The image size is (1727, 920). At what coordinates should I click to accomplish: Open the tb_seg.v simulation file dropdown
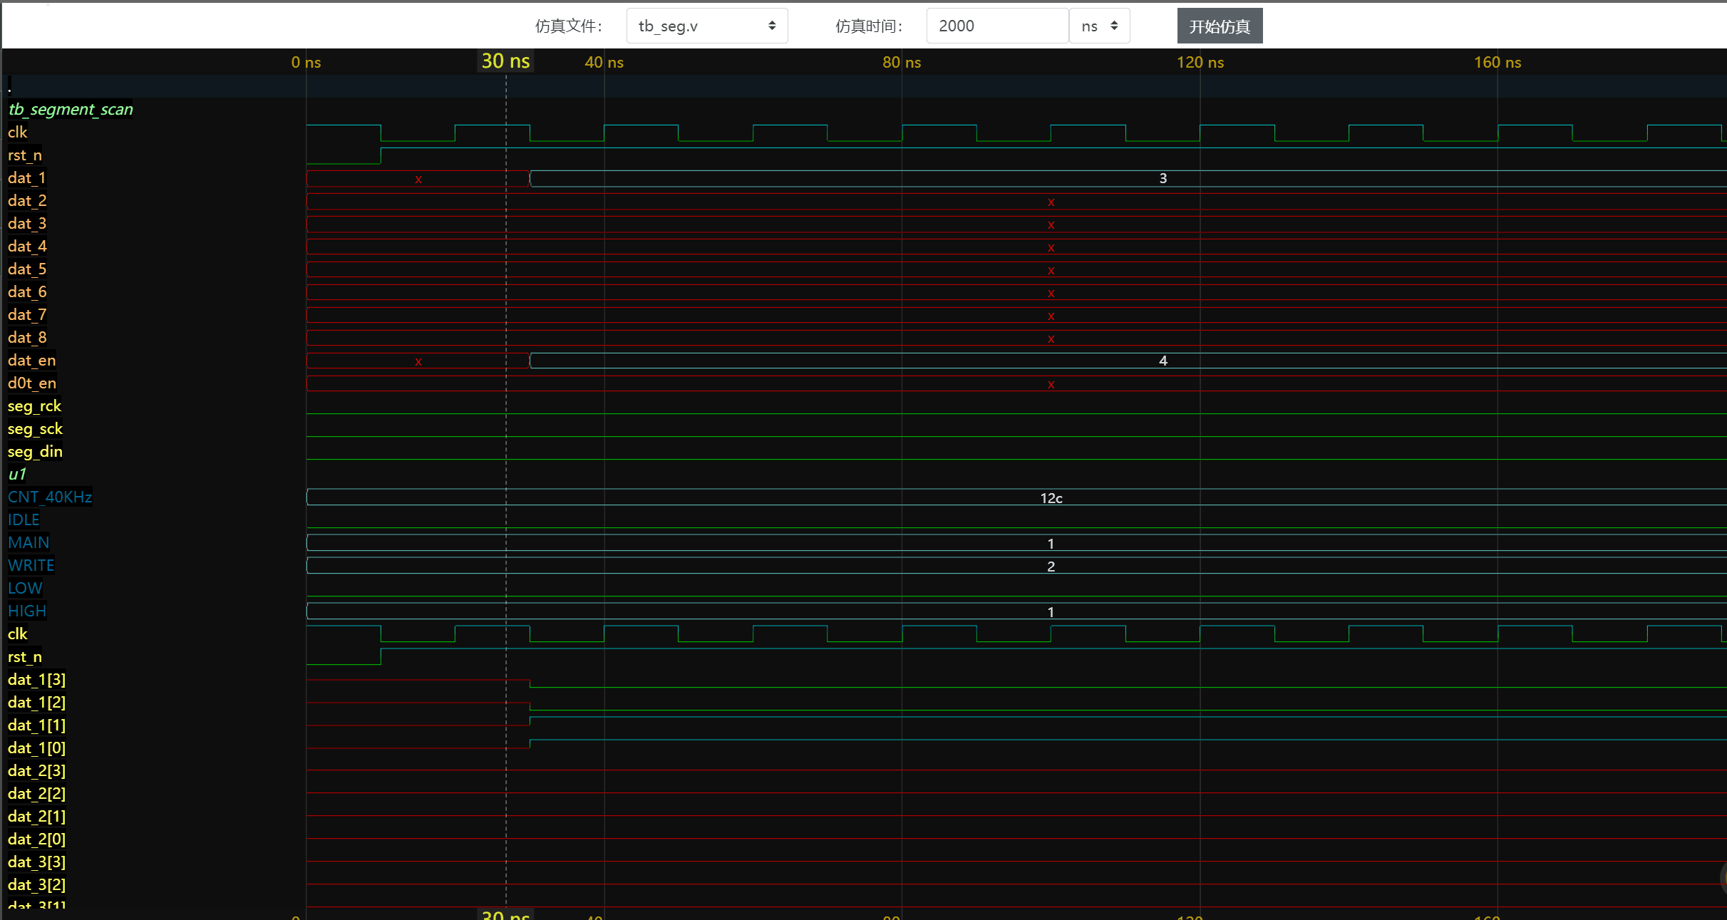click(706, 26)
